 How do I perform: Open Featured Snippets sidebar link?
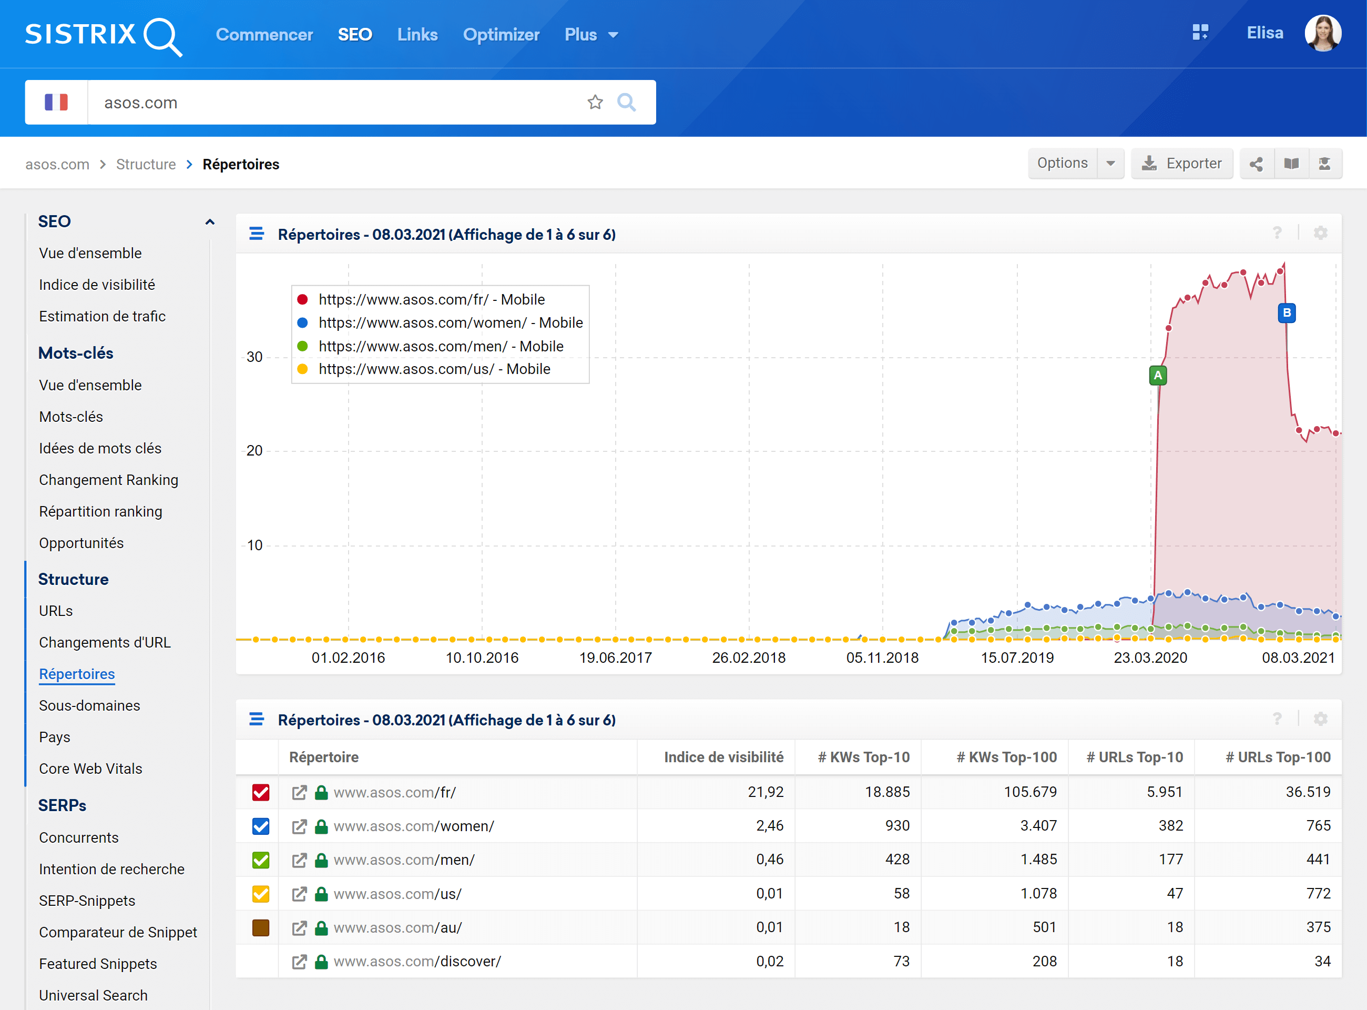click(x=98, y=964)
